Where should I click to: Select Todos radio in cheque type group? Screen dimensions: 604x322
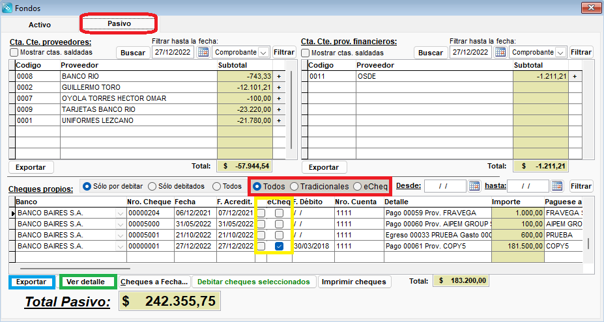click(x=257, y=187)
